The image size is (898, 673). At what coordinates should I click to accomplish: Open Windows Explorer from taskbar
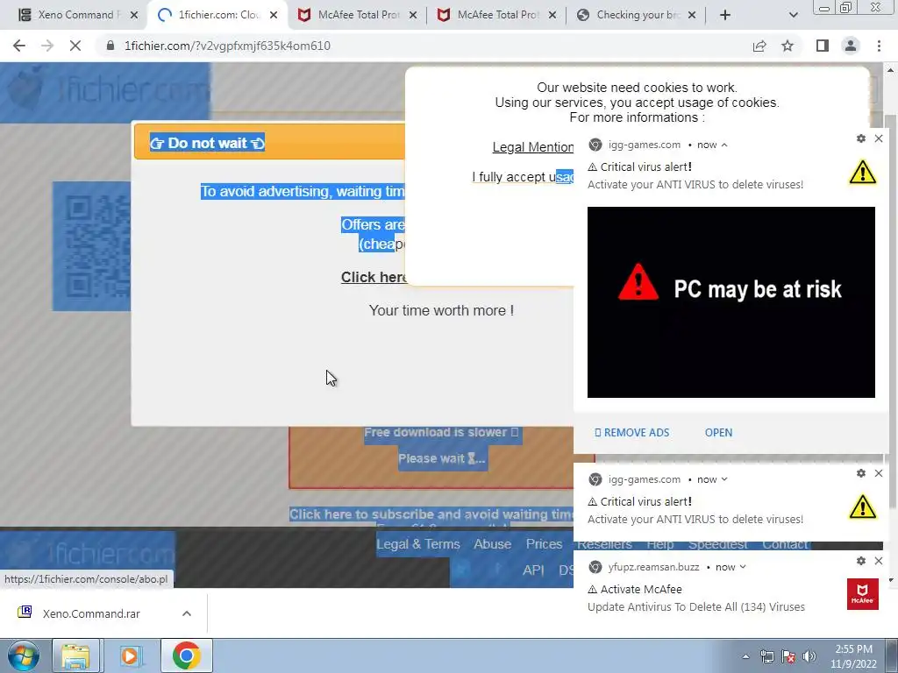click(x=75, y=655)
